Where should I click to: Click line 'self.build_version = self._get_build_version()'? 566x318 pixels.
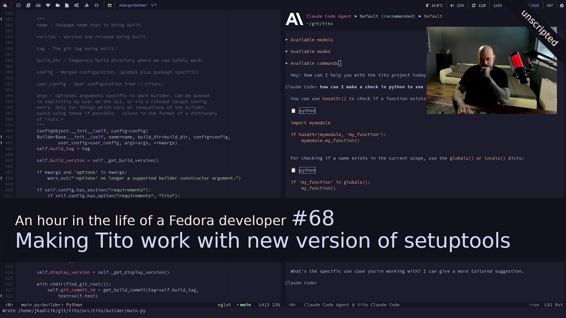click(98, 161)
